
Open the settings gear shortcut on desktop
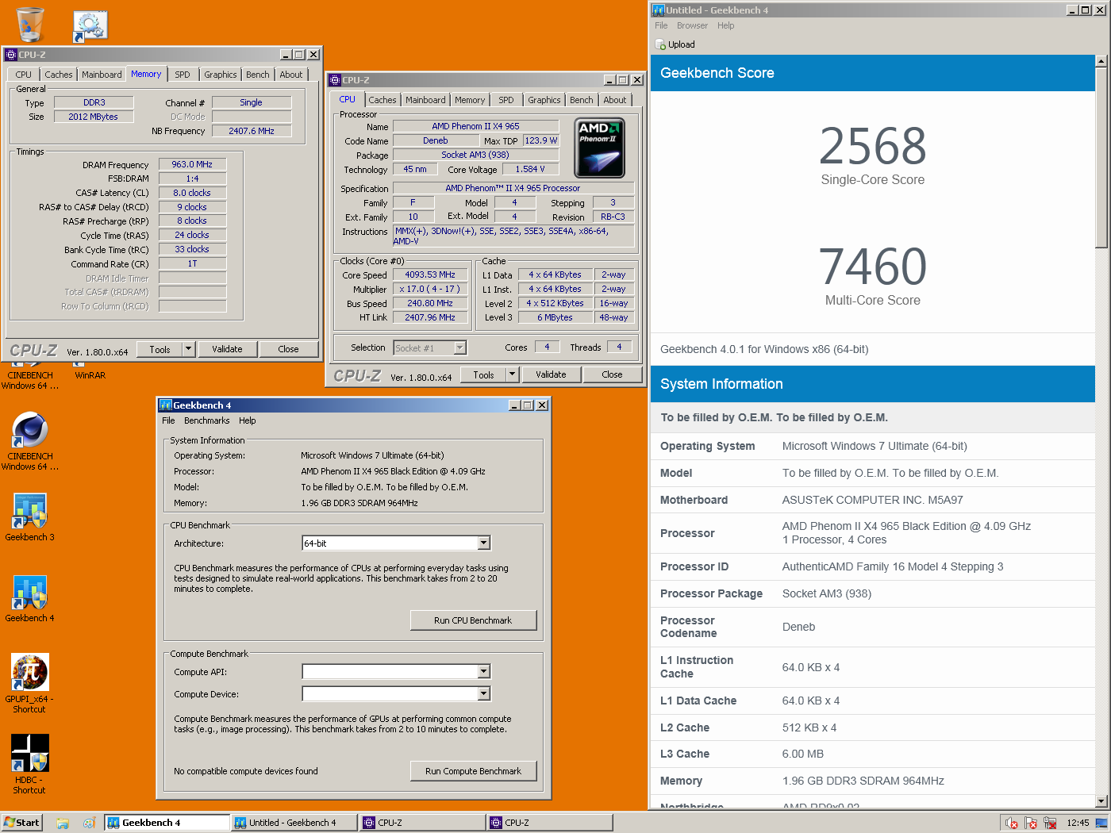pyautogui.click(x=90, y=26)
